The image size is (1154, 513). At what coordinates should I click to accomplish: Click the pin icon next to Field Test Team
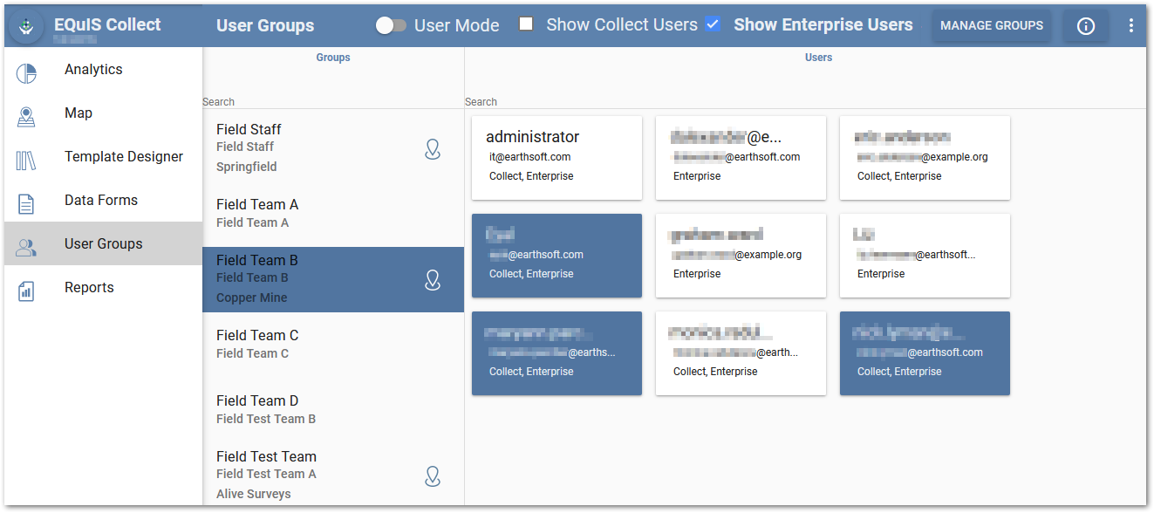pos(433,476)
